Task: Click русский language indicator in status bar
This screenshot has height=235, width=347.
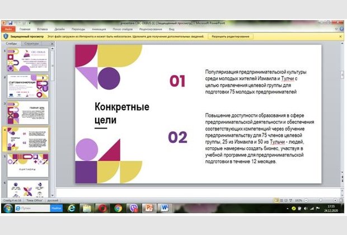Action: [x=53, y=200]
